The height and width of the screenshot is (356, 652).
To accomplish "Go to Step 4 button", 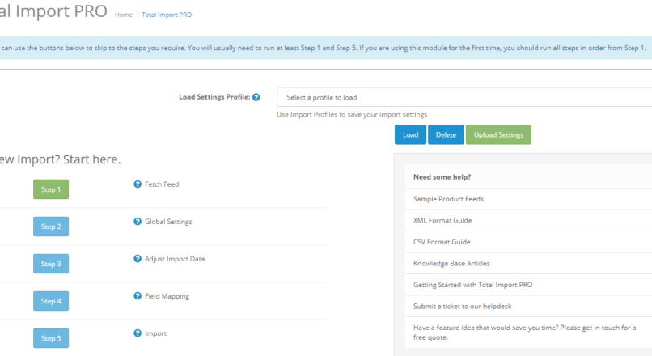I will pos(51,301).
